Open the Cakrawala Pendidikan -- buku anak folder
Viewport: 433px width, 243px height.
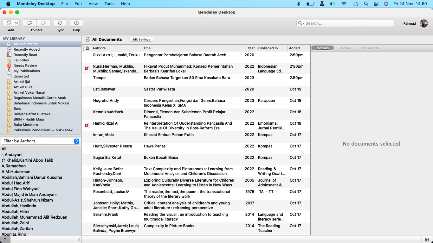coord(41,130)
